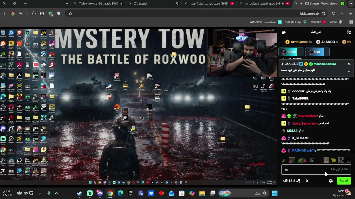
Task: Open the volume control in the system tray
Action: 26,193
